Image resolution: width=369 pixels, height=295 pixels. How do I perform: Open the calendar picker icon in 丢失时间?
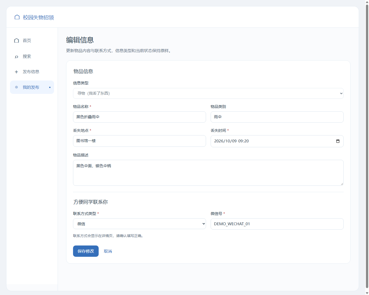coord(338,141)
